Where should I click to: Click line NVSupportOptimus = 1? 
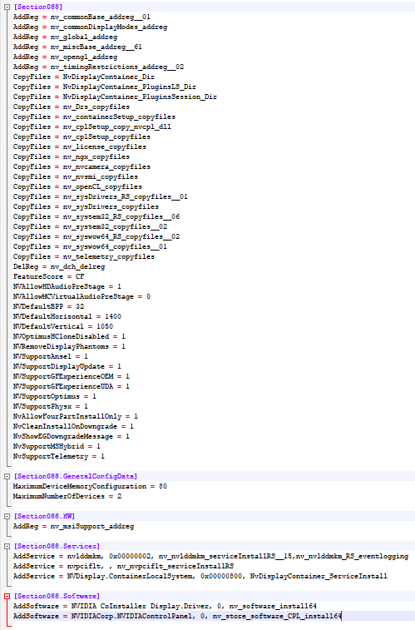coord(55,396)
